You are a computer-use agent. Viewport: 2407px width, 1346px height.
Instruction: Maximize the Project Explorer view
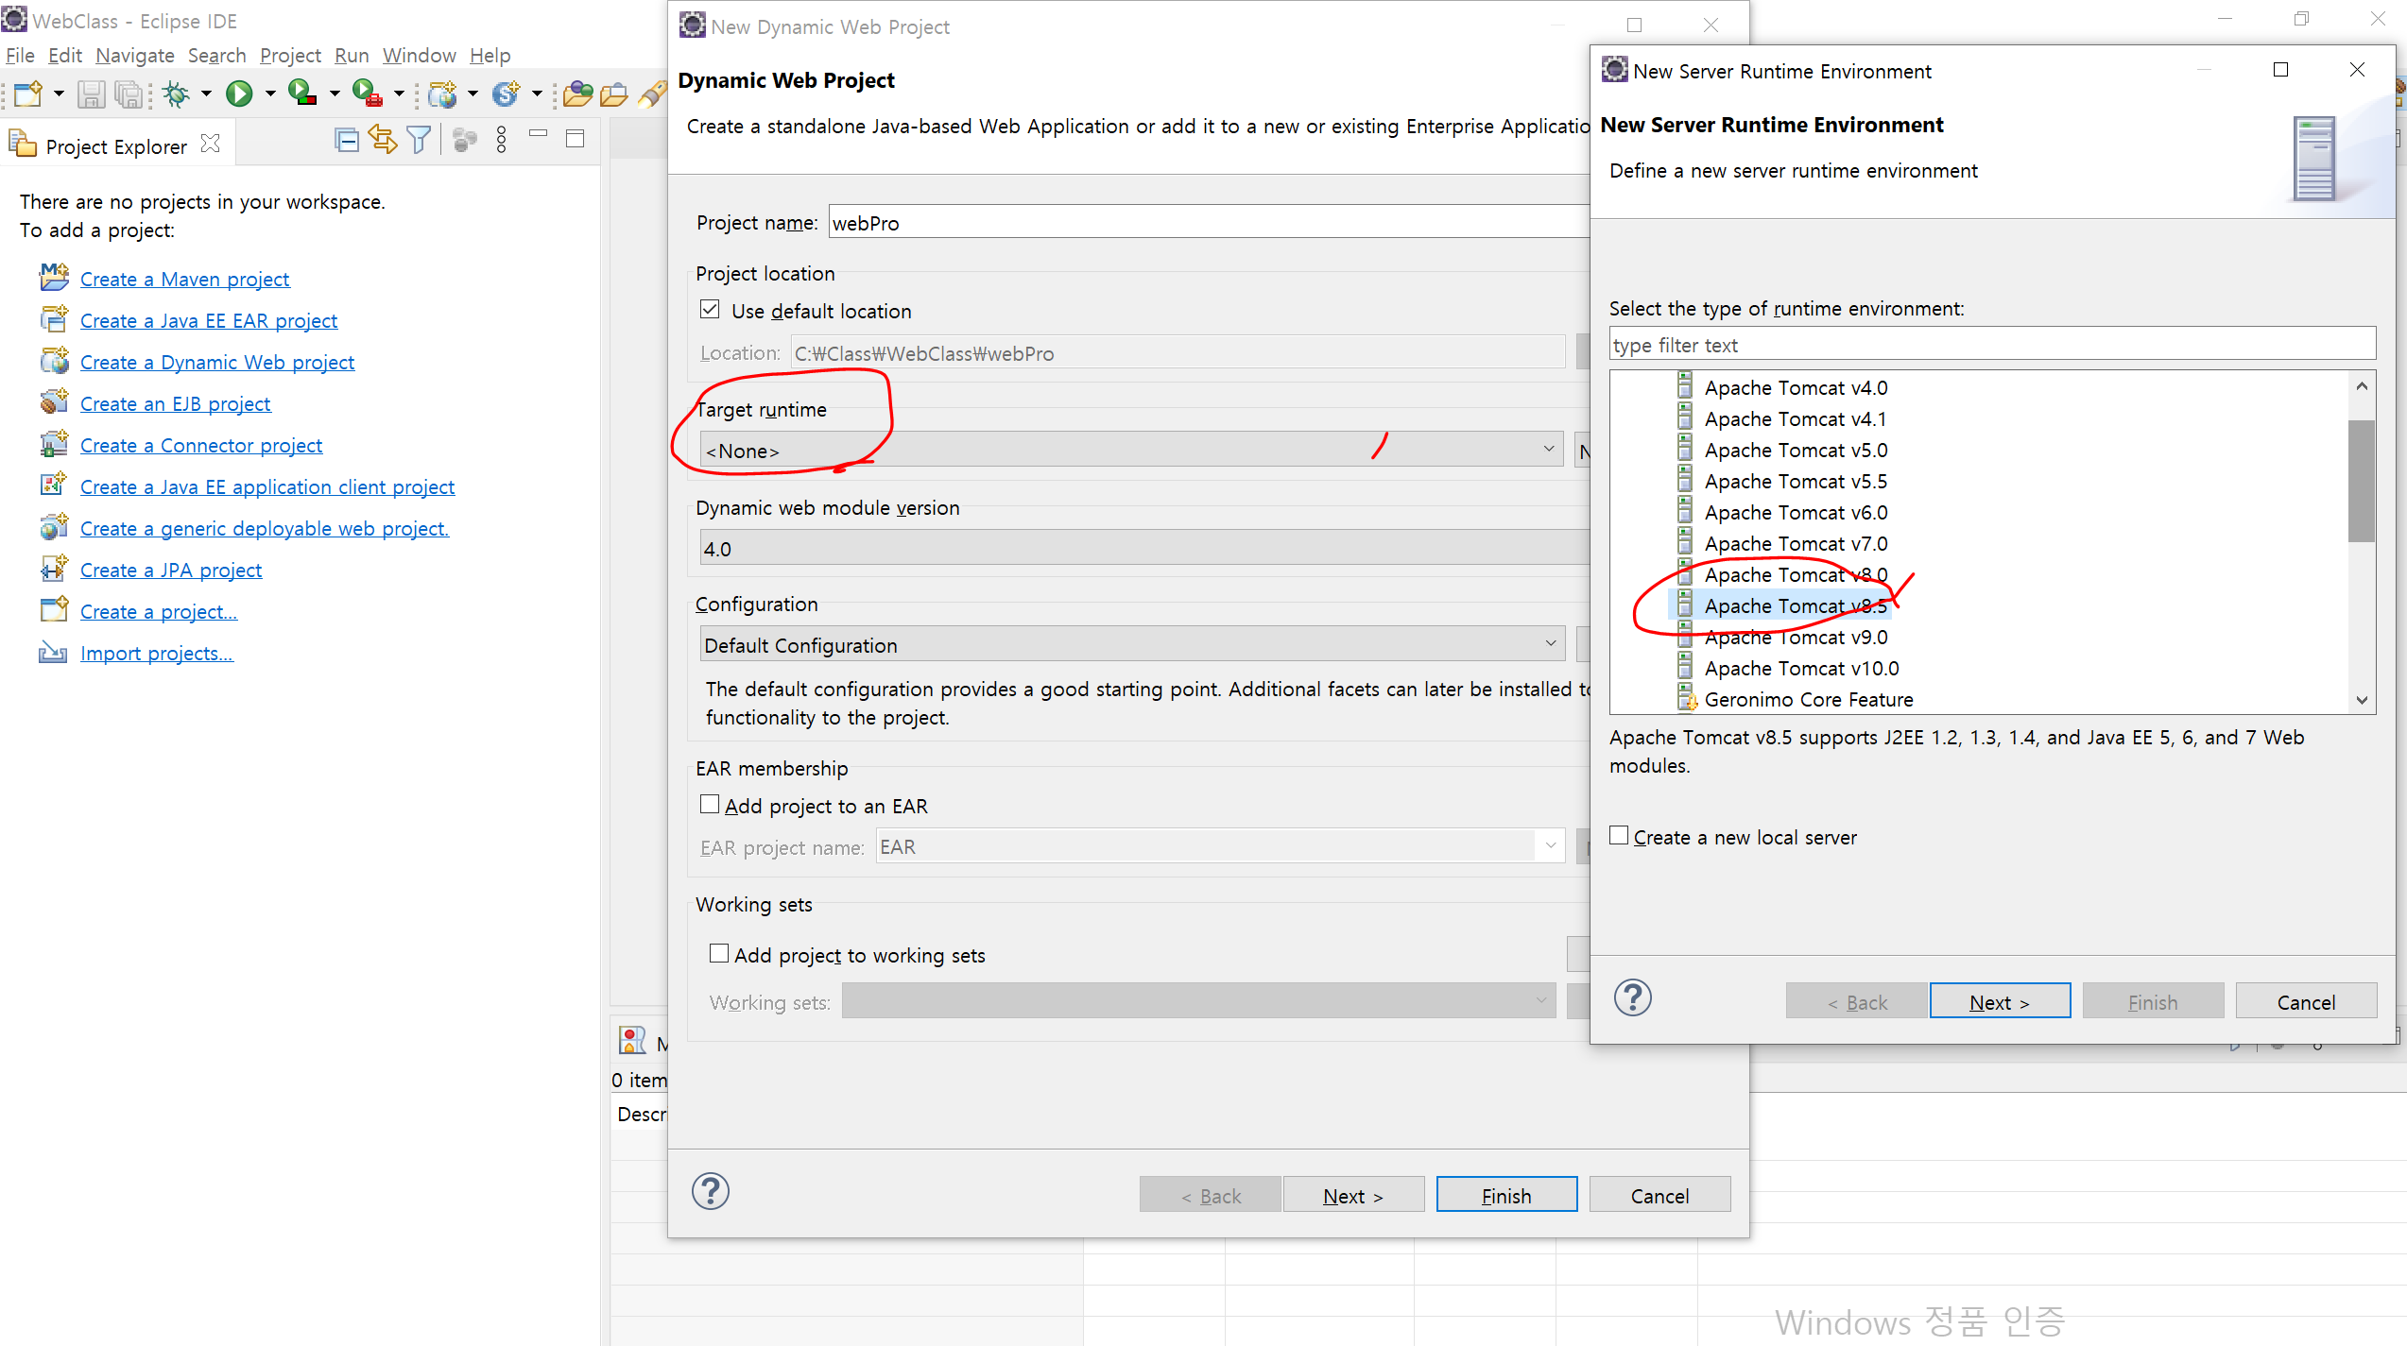point(576,139)
